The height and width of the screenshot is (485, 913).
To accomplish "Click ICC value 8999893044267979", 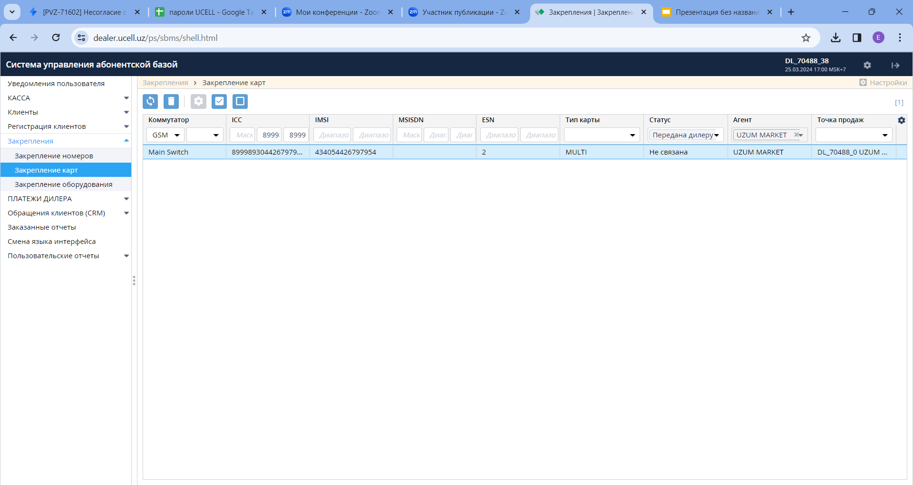I will coord(267,152).
